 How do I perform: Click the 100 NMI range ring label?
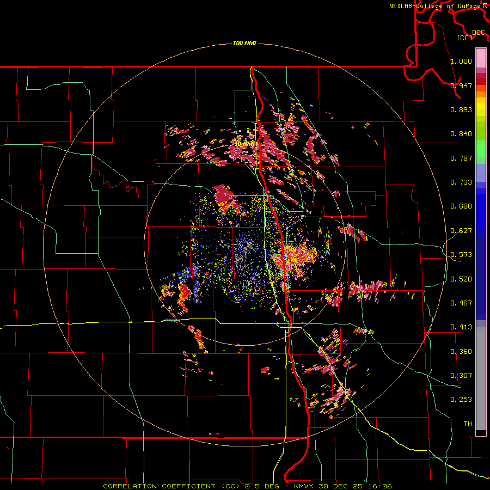pos(244,43)
